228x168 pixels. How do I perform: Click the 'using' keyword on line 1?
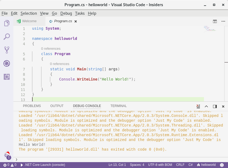(38, 28)
